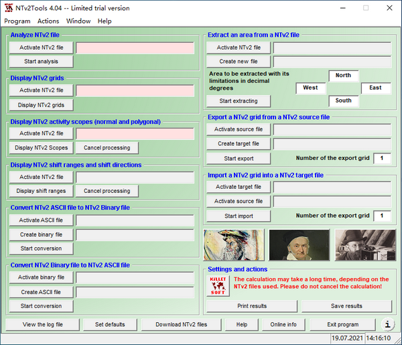Start conversion of ASCII to Binary
The image size is (402, 345).
click(x=42, y=249)
